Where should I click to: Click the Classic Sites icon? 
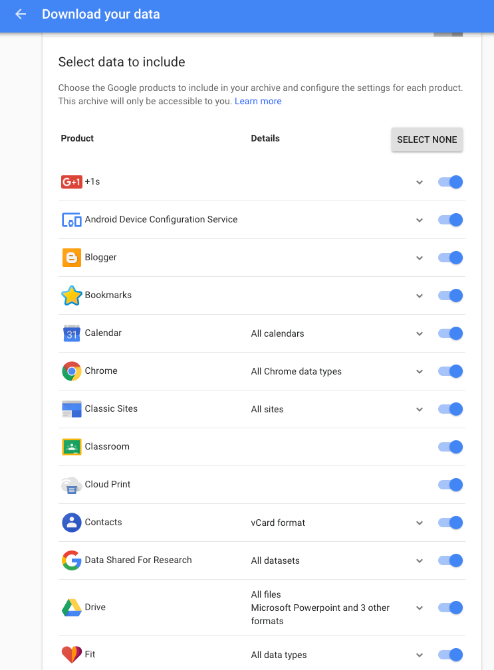tap(71, 409)
